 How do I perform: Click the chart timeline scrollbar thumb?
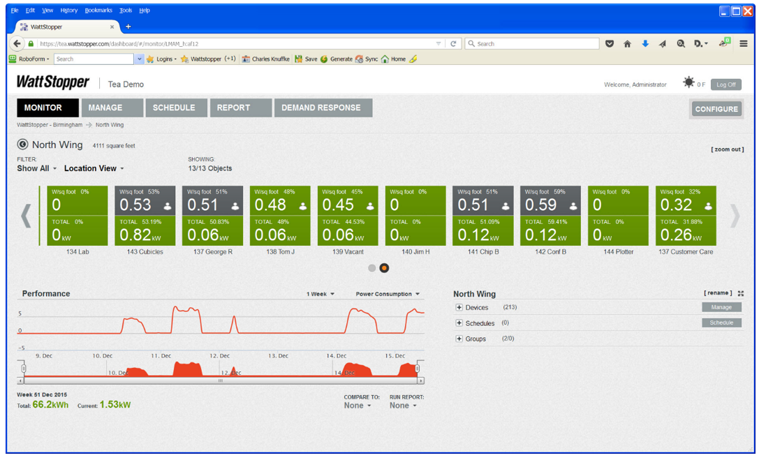221,380
